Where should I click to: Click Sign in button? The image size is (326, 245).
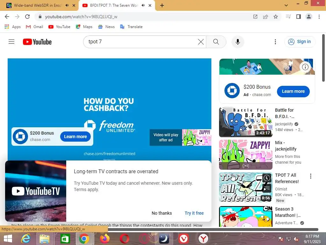[300, 42]
